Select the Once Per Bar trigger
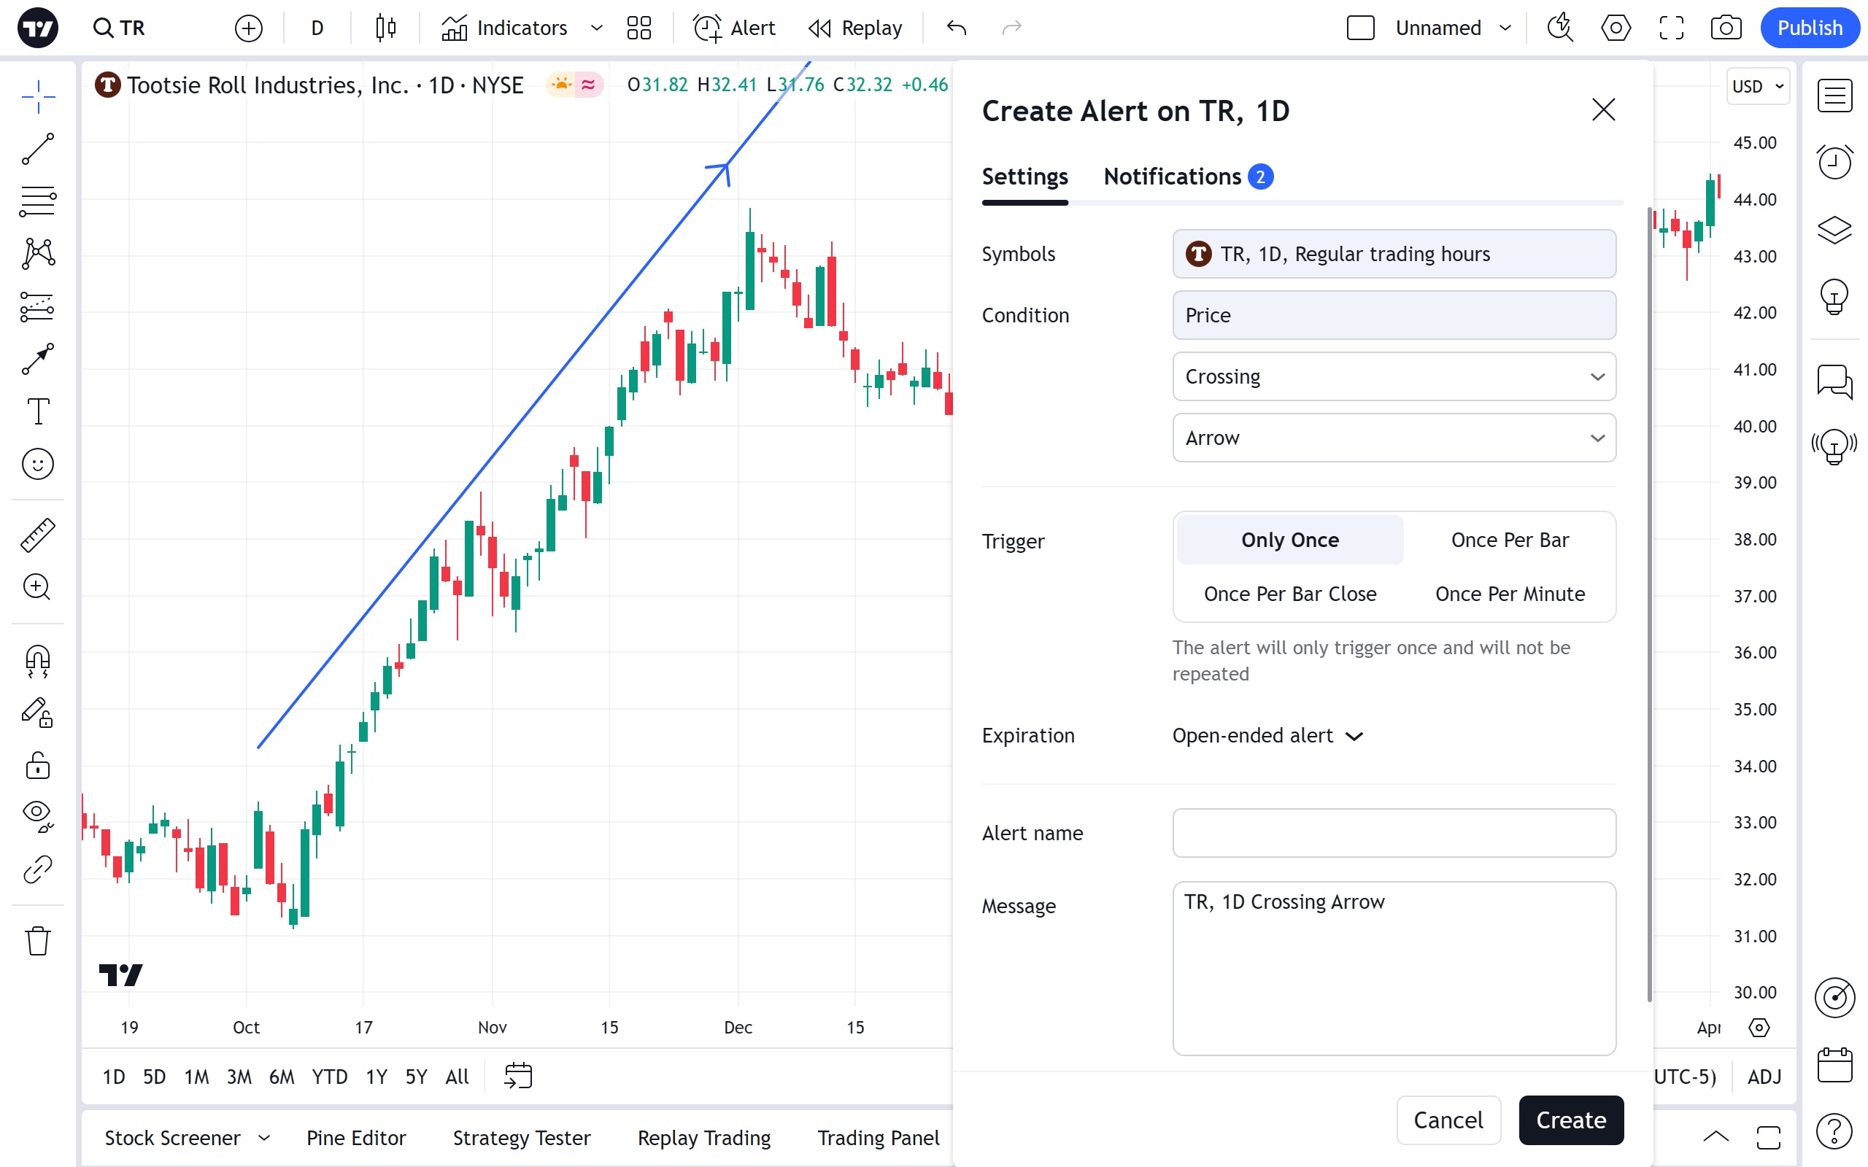This screenshot has width=1868, height=1167. coord(1509,540)
